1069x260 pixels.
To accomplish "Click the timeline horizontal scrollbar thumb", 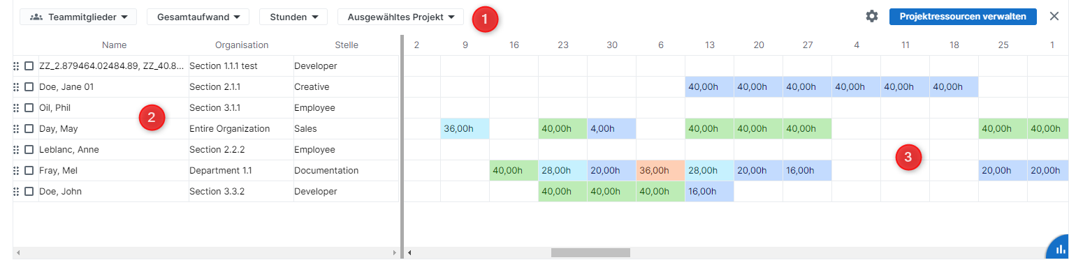I will (x=590, y=252).
